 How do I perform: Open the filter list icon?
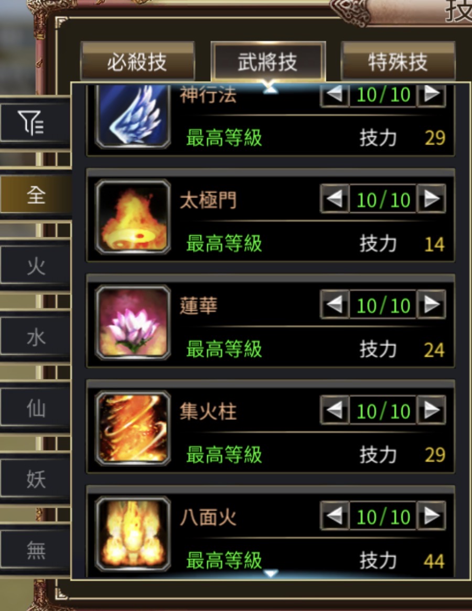tap(35, 123)
